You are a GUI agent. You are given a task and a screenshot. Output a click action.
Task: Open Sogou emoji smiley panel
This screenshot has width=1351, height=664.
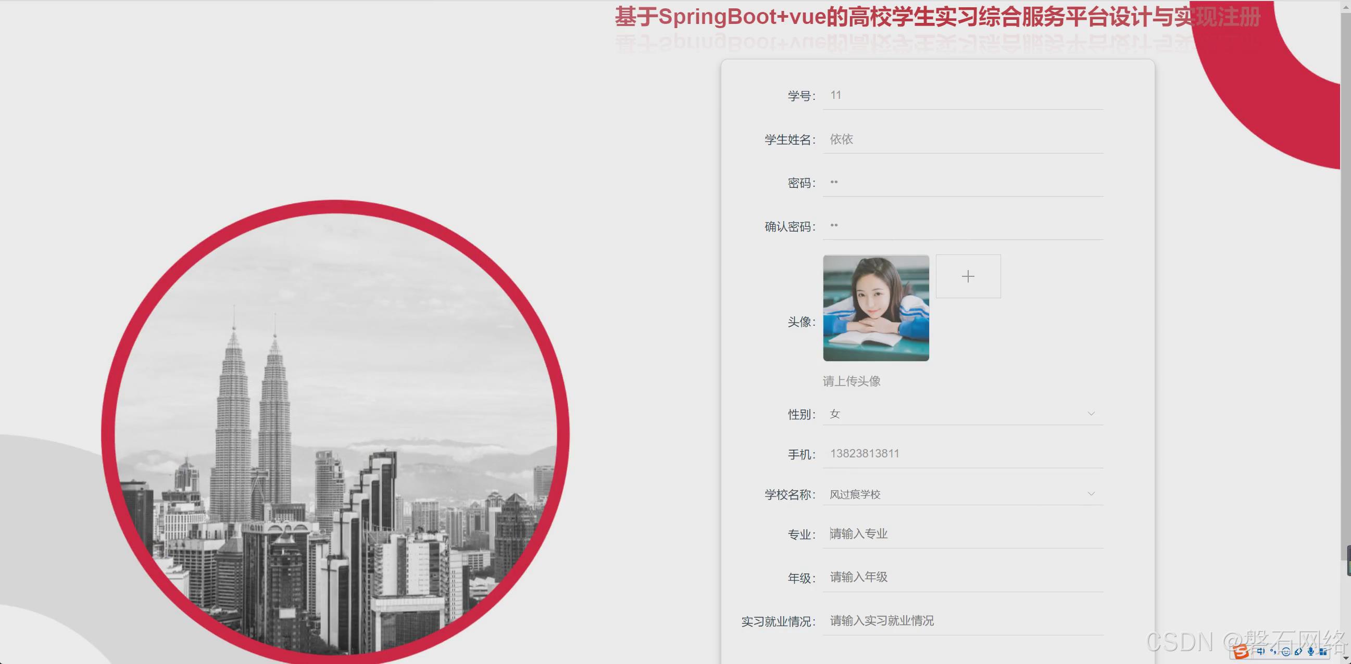point(1286,652)
